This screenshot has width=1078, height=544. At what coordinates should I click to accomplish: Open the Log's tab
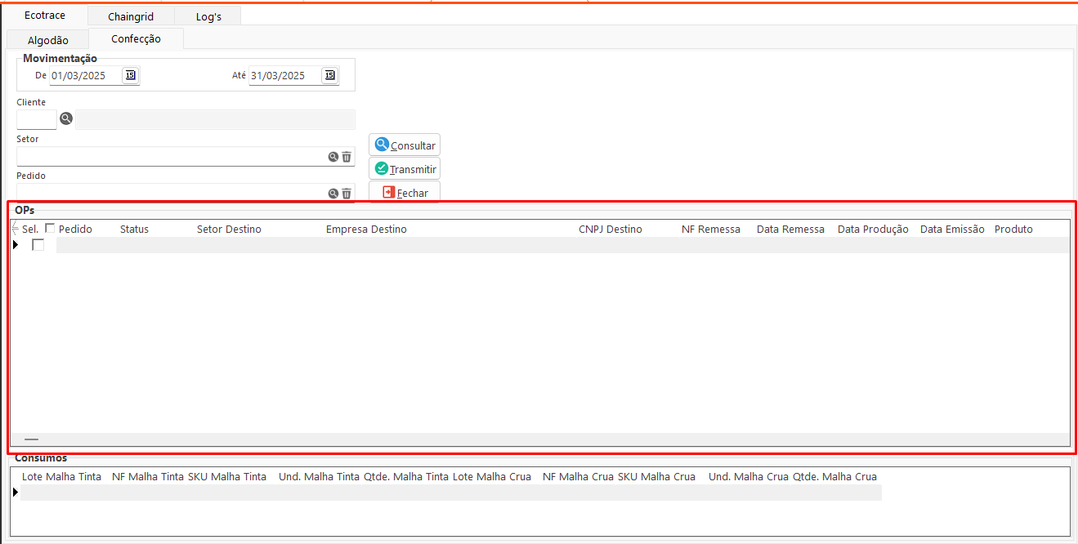coord(208,16)
